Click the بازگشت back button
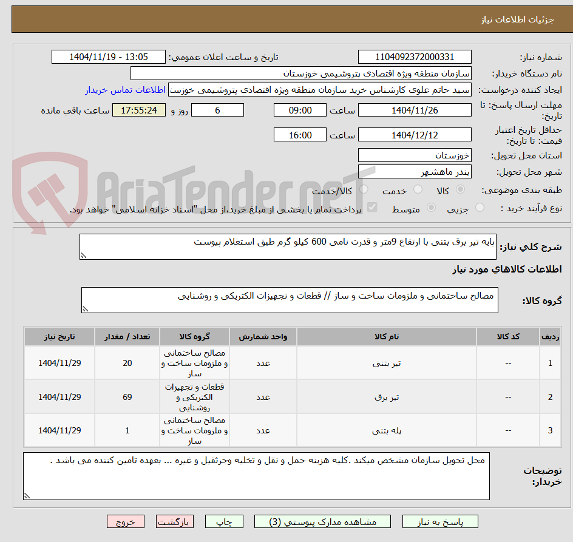573x542 pixels. 175,521
